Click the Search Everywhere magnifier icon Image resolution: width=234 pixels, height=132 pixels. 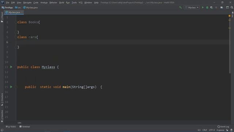[232, 7]
